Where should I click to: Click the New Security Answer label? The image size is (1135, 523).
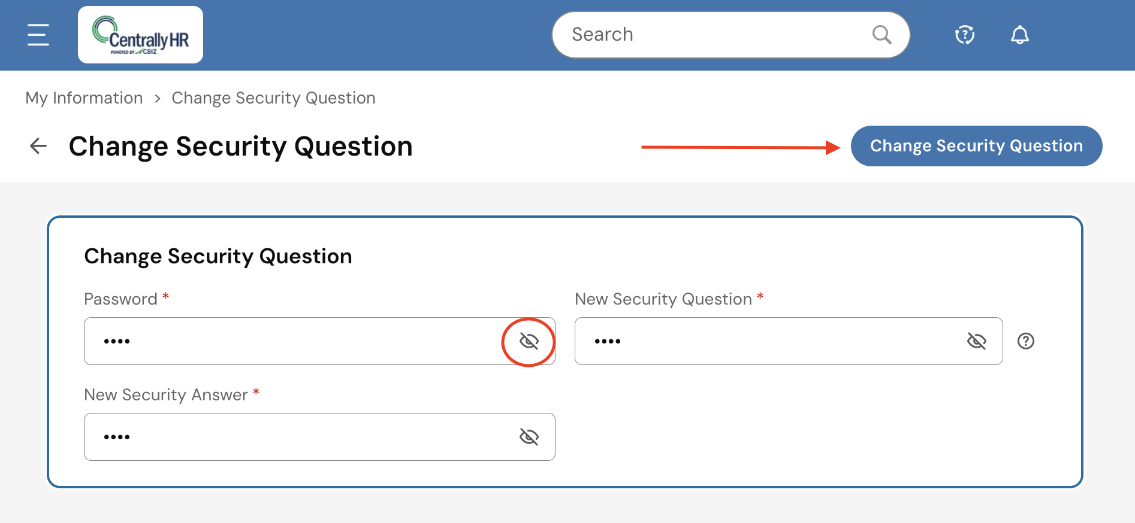point(166,395)
